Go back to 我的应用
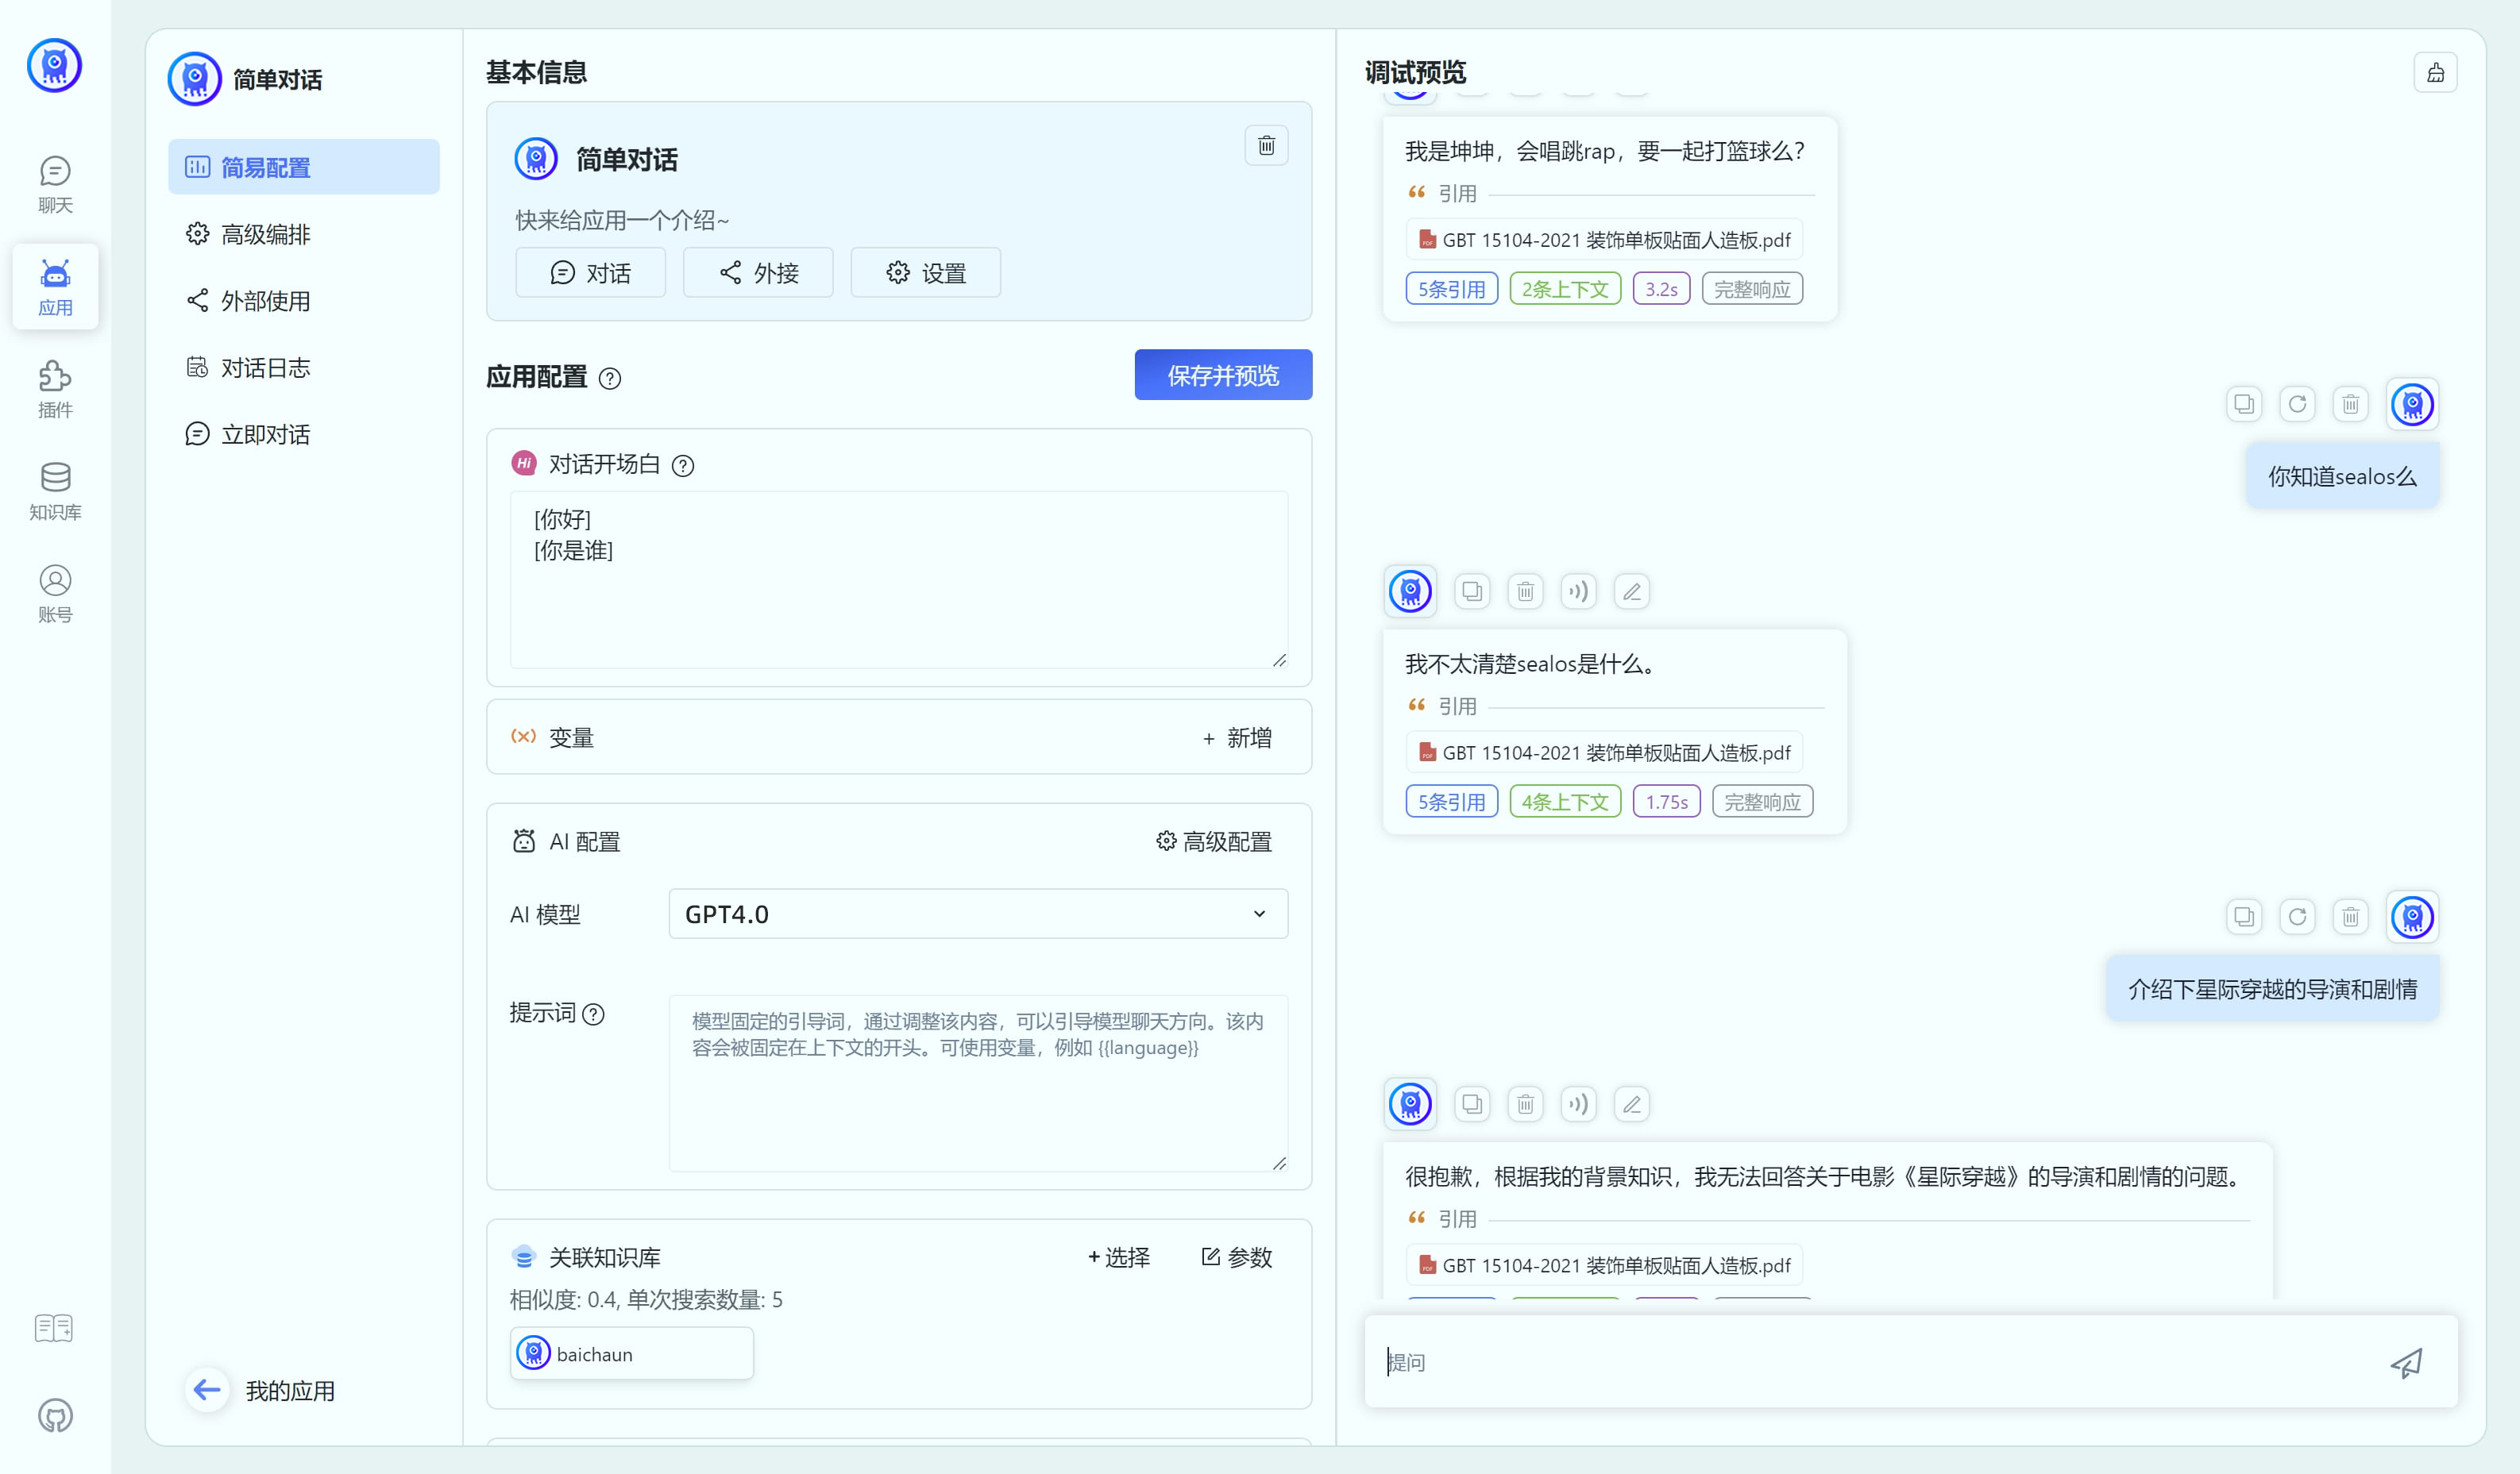The height and width of the screenshot is (1474, 2520). (x=261, y=1390)
